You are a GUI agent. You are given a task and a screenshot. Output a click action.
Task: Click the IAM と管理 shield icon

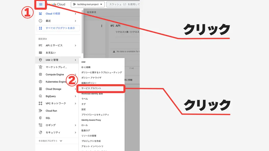[x=40, y=60]
